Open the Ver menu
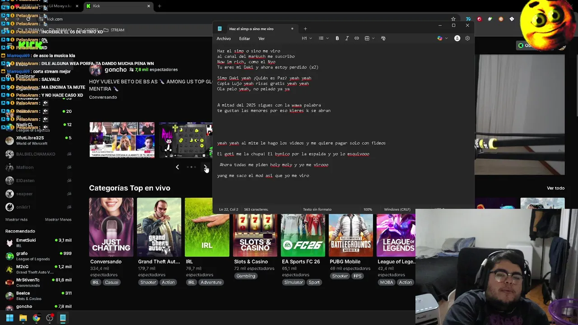 pyautogui.click(x=261, y=39)
